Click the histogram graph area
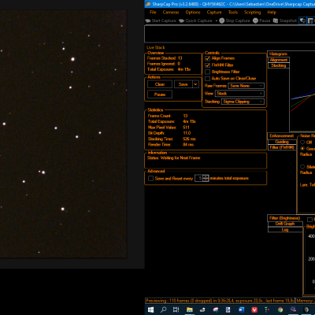The image size is (315, 315). point(302,92)
